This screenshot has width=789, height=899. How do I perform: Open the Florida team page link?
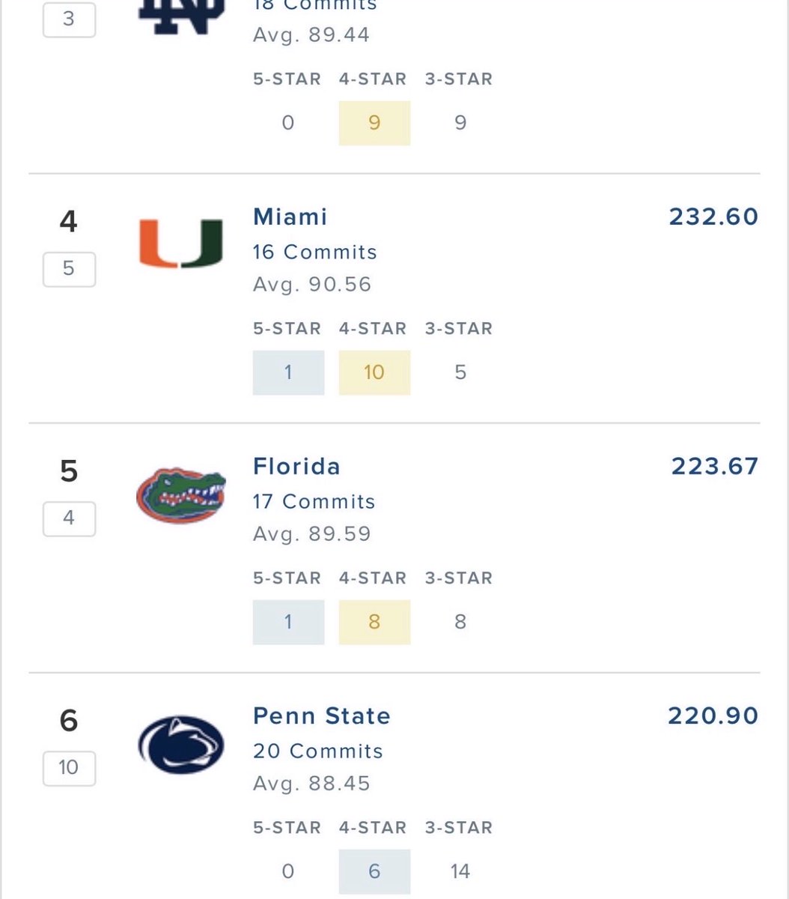click(x=296, y=467)
